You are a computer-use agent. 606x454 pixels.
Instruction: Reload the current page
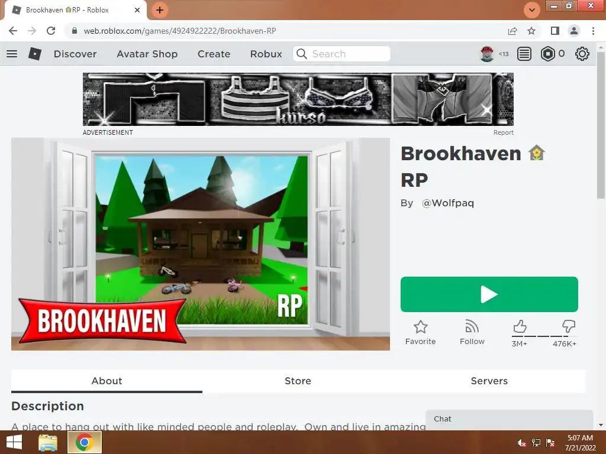pyautogui.click(x=51, y=31)
